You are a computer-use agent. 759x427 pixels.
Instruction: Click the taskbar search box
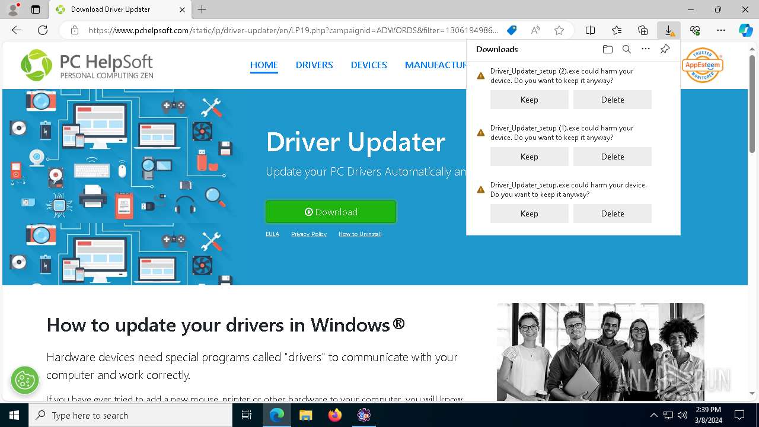(x=130, y=415)
